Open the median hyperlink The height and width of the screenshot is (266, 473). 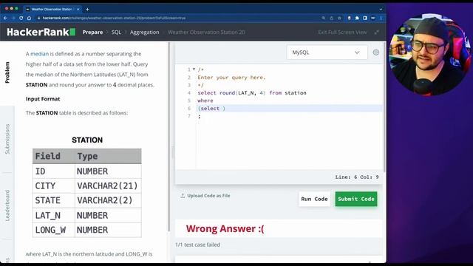tap(39, 54)
